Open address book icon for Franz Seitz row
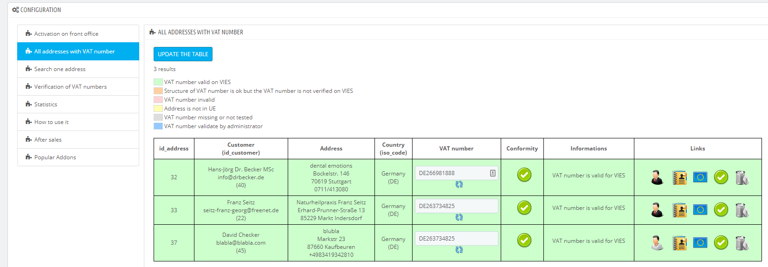The image size is (768, 267). point(679,210)
